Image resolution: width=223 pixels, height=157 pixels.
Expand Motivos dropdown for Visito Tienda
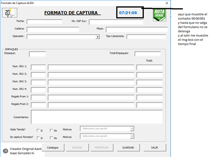pyautogui.click(x=132, y=129)
